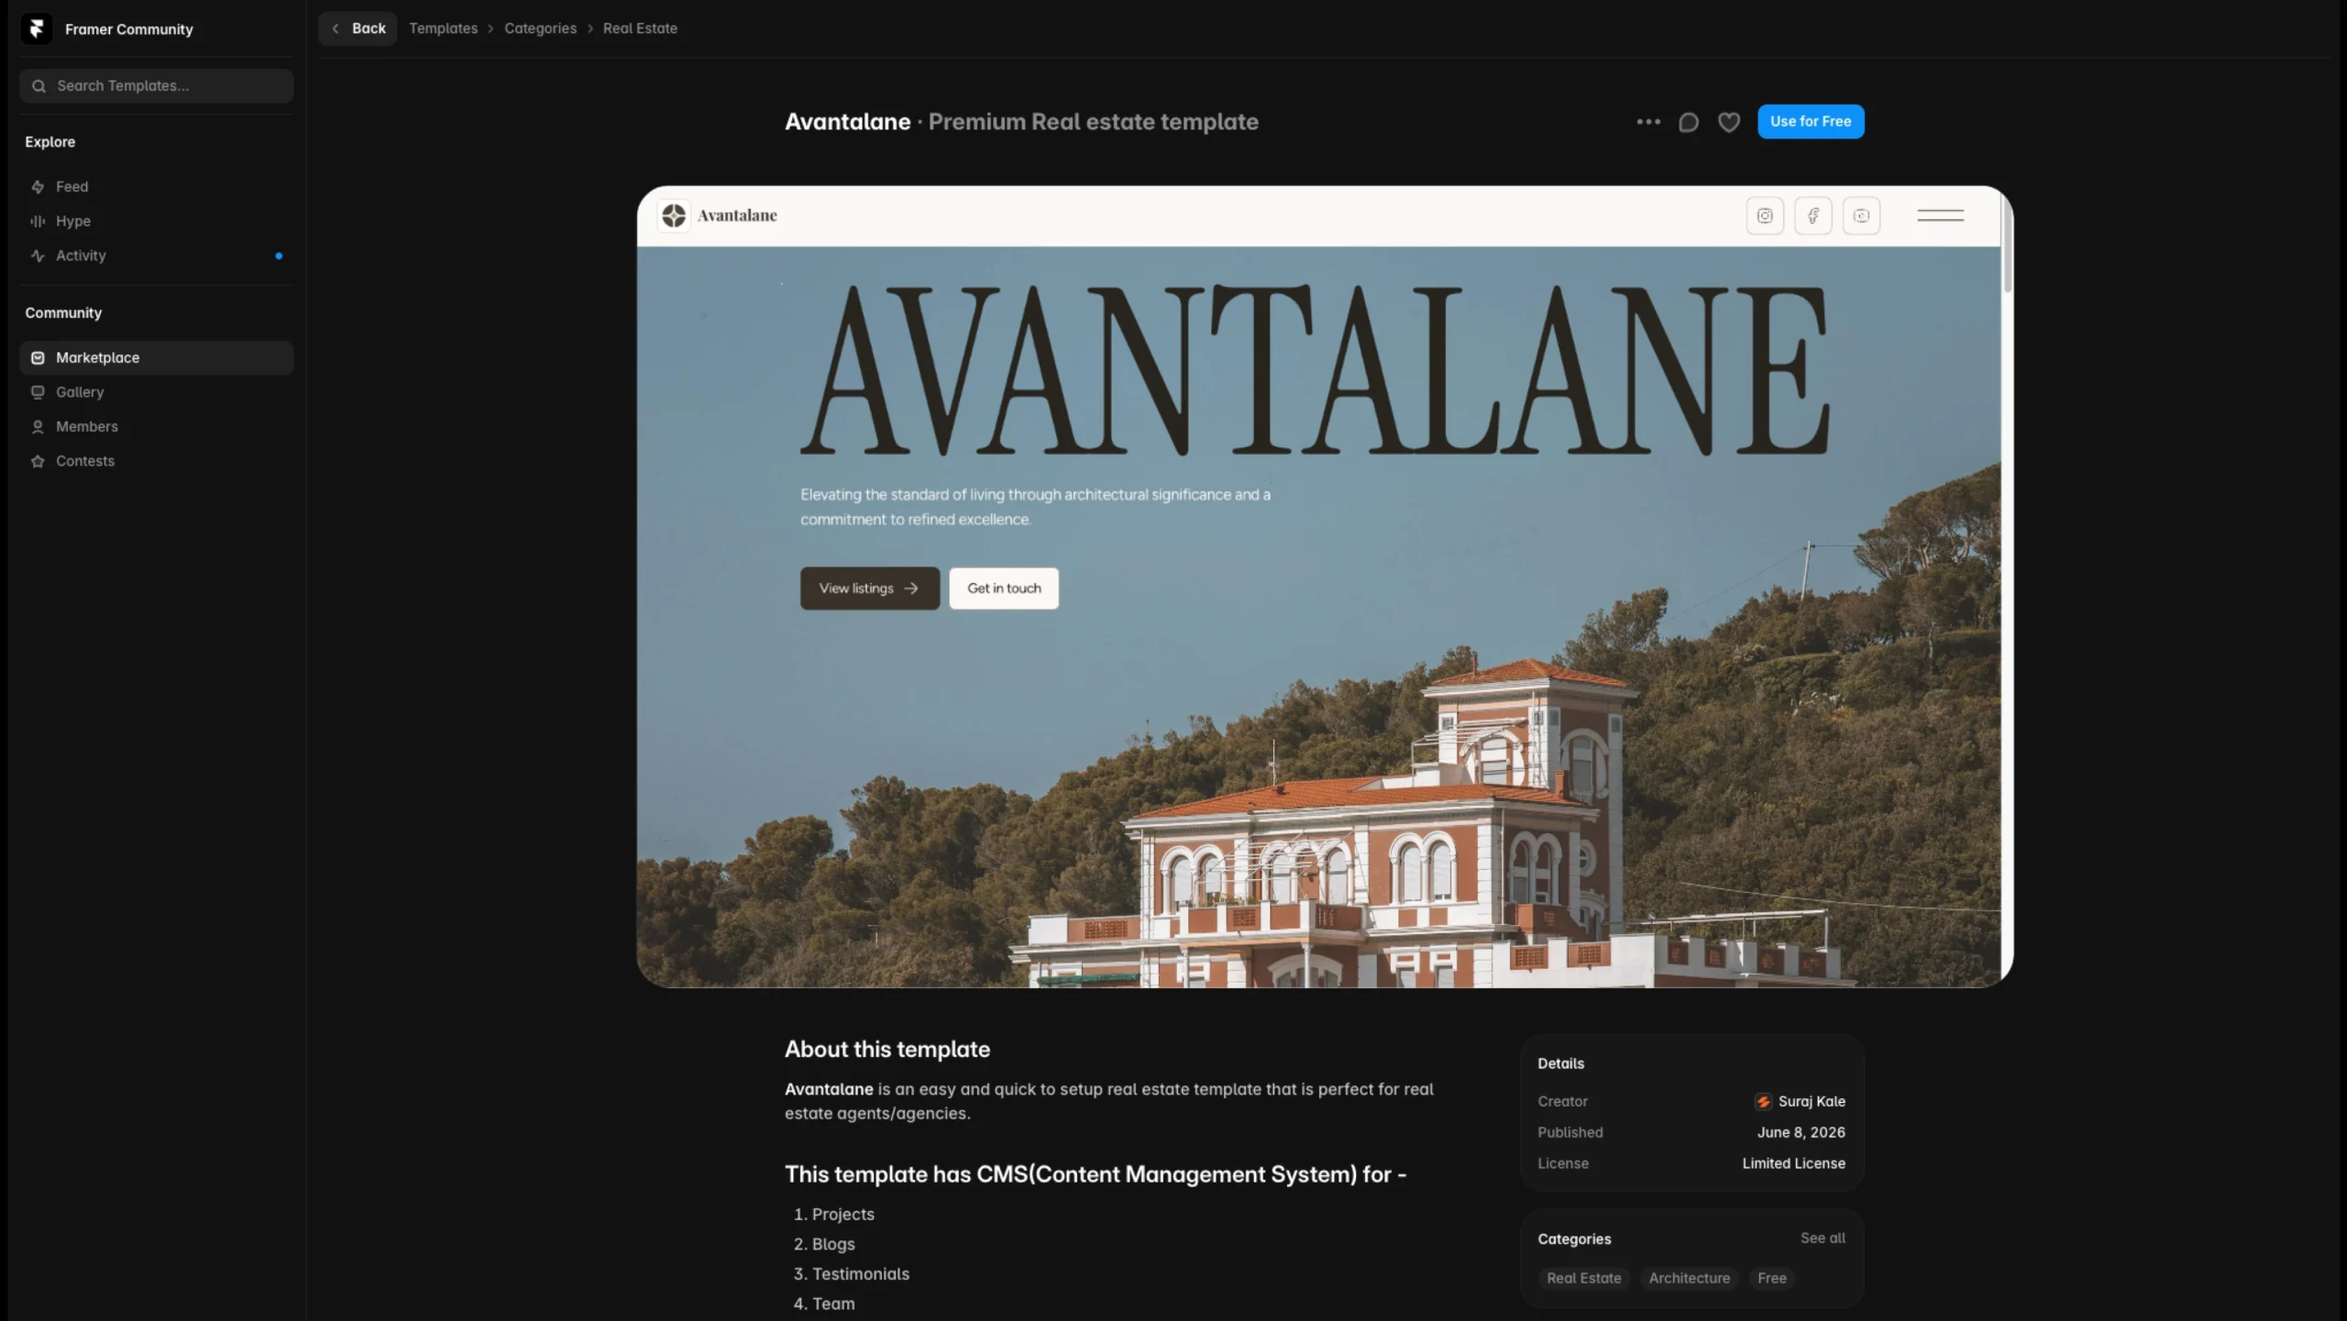Click the Gallery monitor icon
The width and height of the screenshot is (2347, 1321).
click(38, 392)
